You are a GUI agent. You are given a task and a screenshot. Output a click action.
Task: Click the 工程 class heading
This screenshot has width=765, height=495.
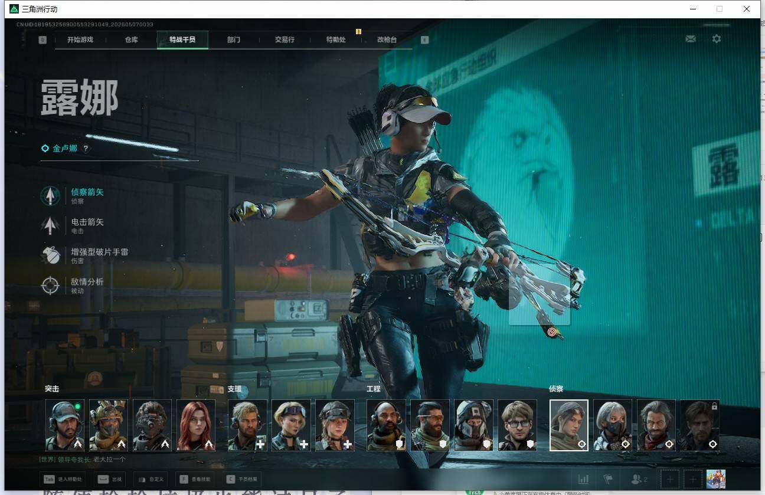(x=374, y=389)
